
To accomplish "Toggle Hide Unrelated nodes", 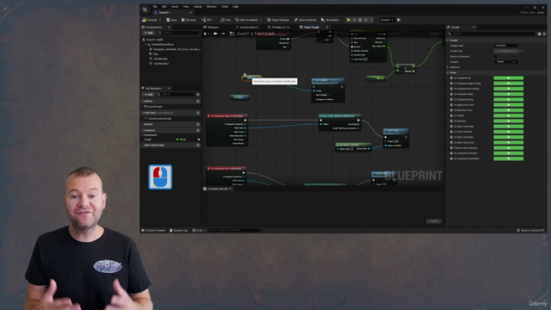I will pos(246,20).
